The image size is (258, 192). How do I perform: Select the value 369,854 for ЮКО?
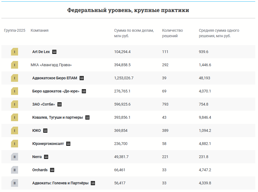click(121, 131)
